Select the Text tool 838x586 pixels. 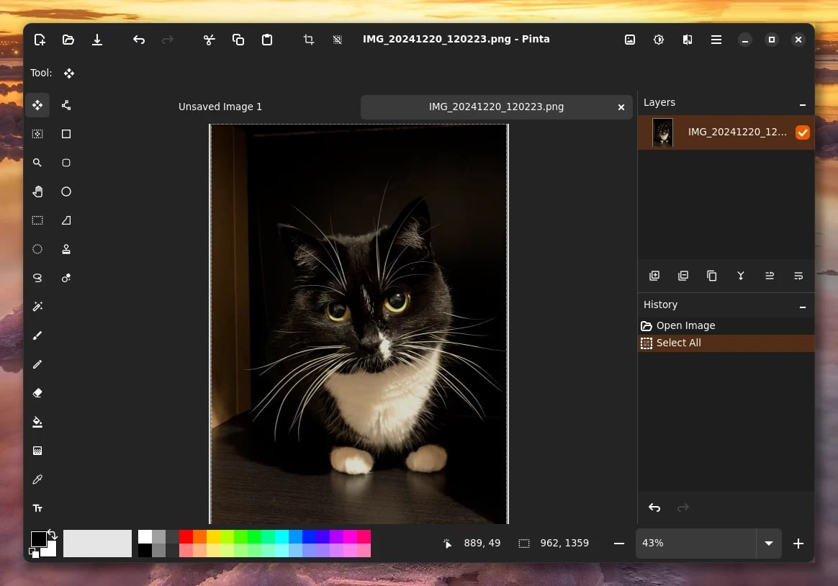(37, 508)
